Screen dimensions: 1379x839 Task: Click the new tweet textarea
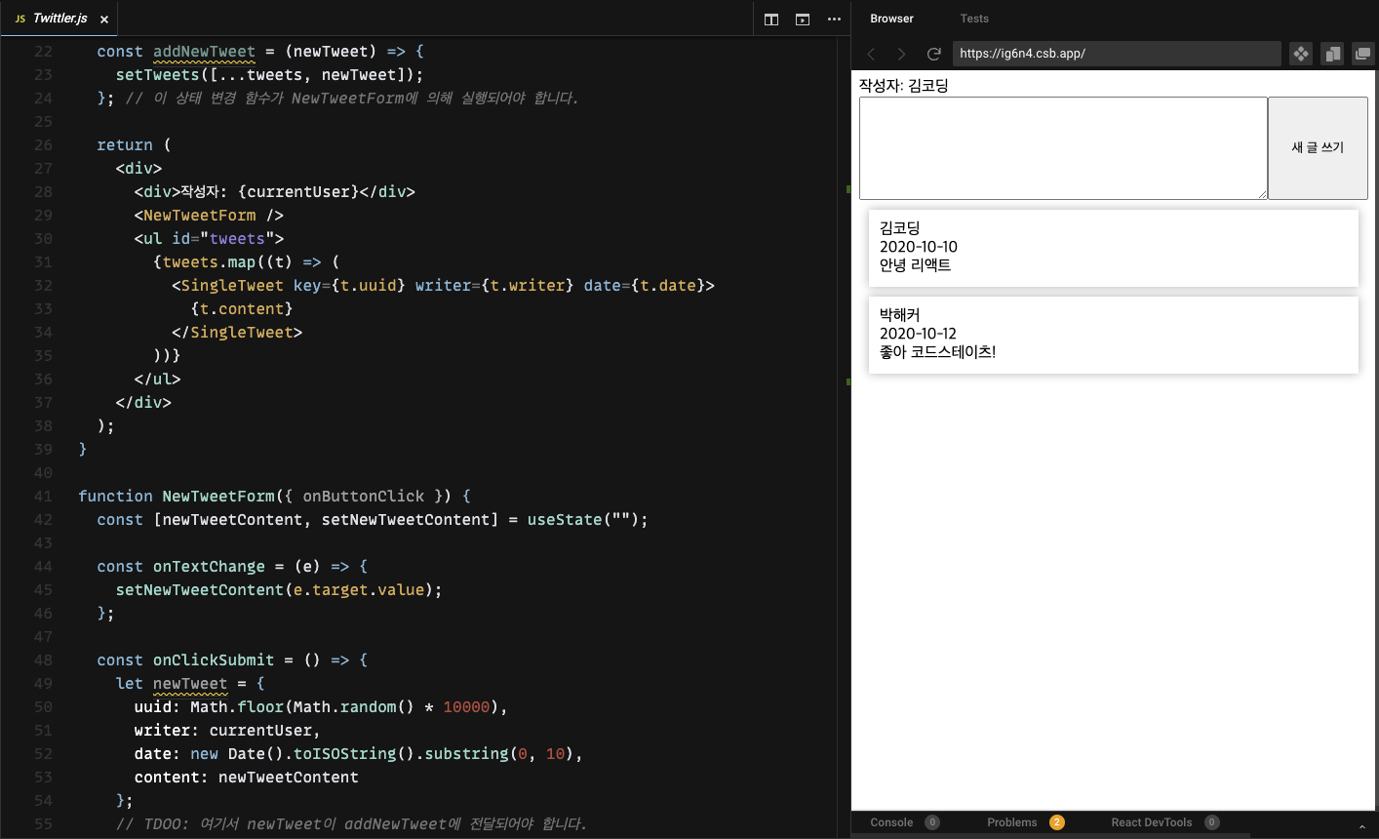(1063, 148)
